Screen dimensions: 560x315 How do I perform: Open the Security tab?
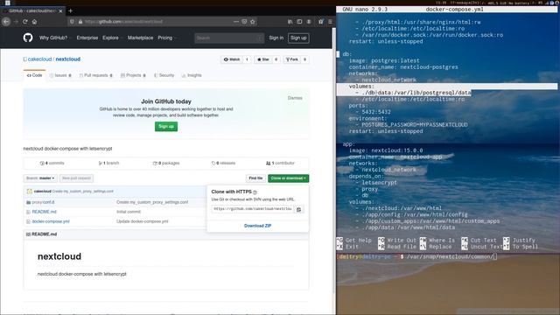164,75
